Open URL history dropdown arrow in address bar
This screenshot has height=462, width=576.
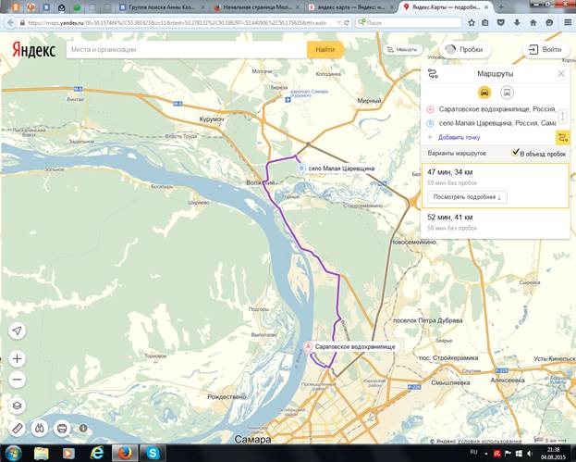coord(338,23)
